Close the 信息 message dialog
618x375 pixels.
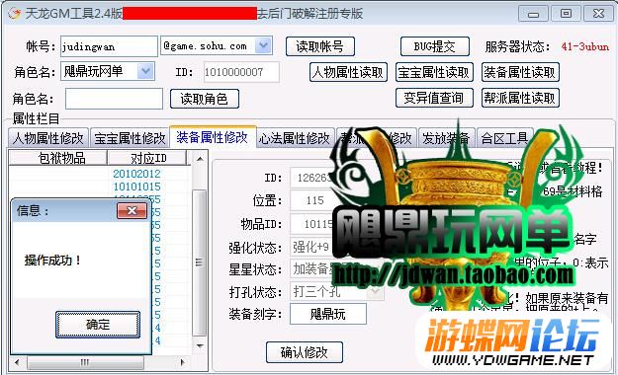coord(132,211)
